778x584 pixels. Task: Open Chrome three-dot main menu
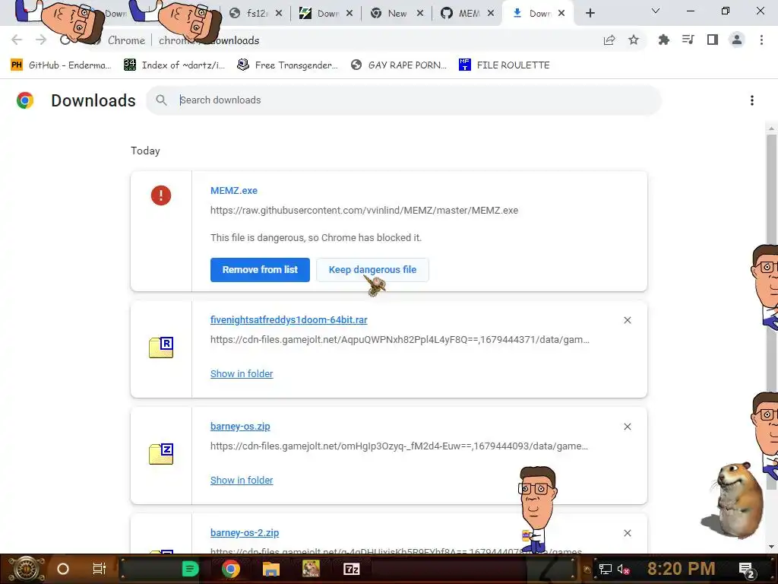pyautogui.click(x=761, y=40)
